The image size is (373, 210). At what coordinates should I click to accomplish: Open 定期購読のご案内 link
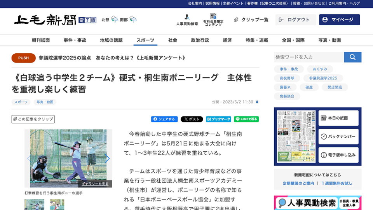[x=298, y=183]
